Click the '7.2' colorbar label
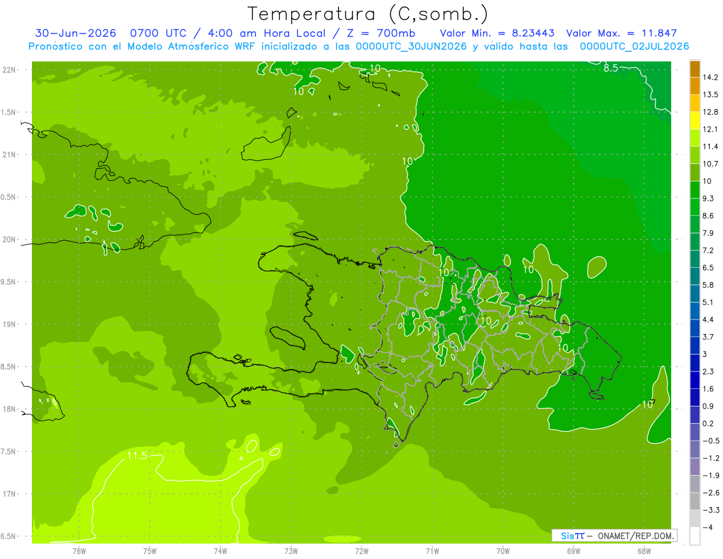The image size is (723, 559). coord(709,250)
